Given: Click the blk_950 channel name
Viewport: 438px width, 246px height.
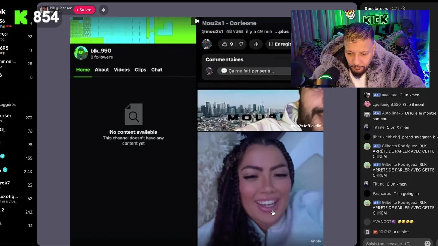Looking at the screenshot, I should [x=101, y=51].
